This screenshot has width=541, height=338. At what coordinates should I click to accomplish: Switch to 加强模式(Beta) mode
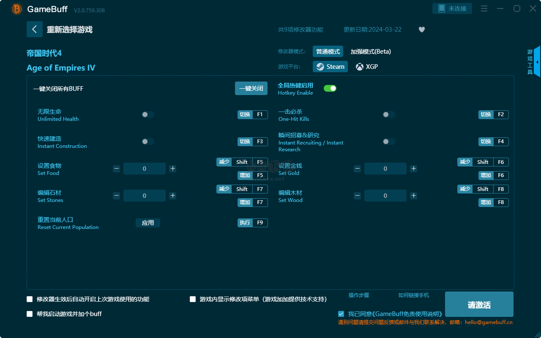[x=371, y=52]
